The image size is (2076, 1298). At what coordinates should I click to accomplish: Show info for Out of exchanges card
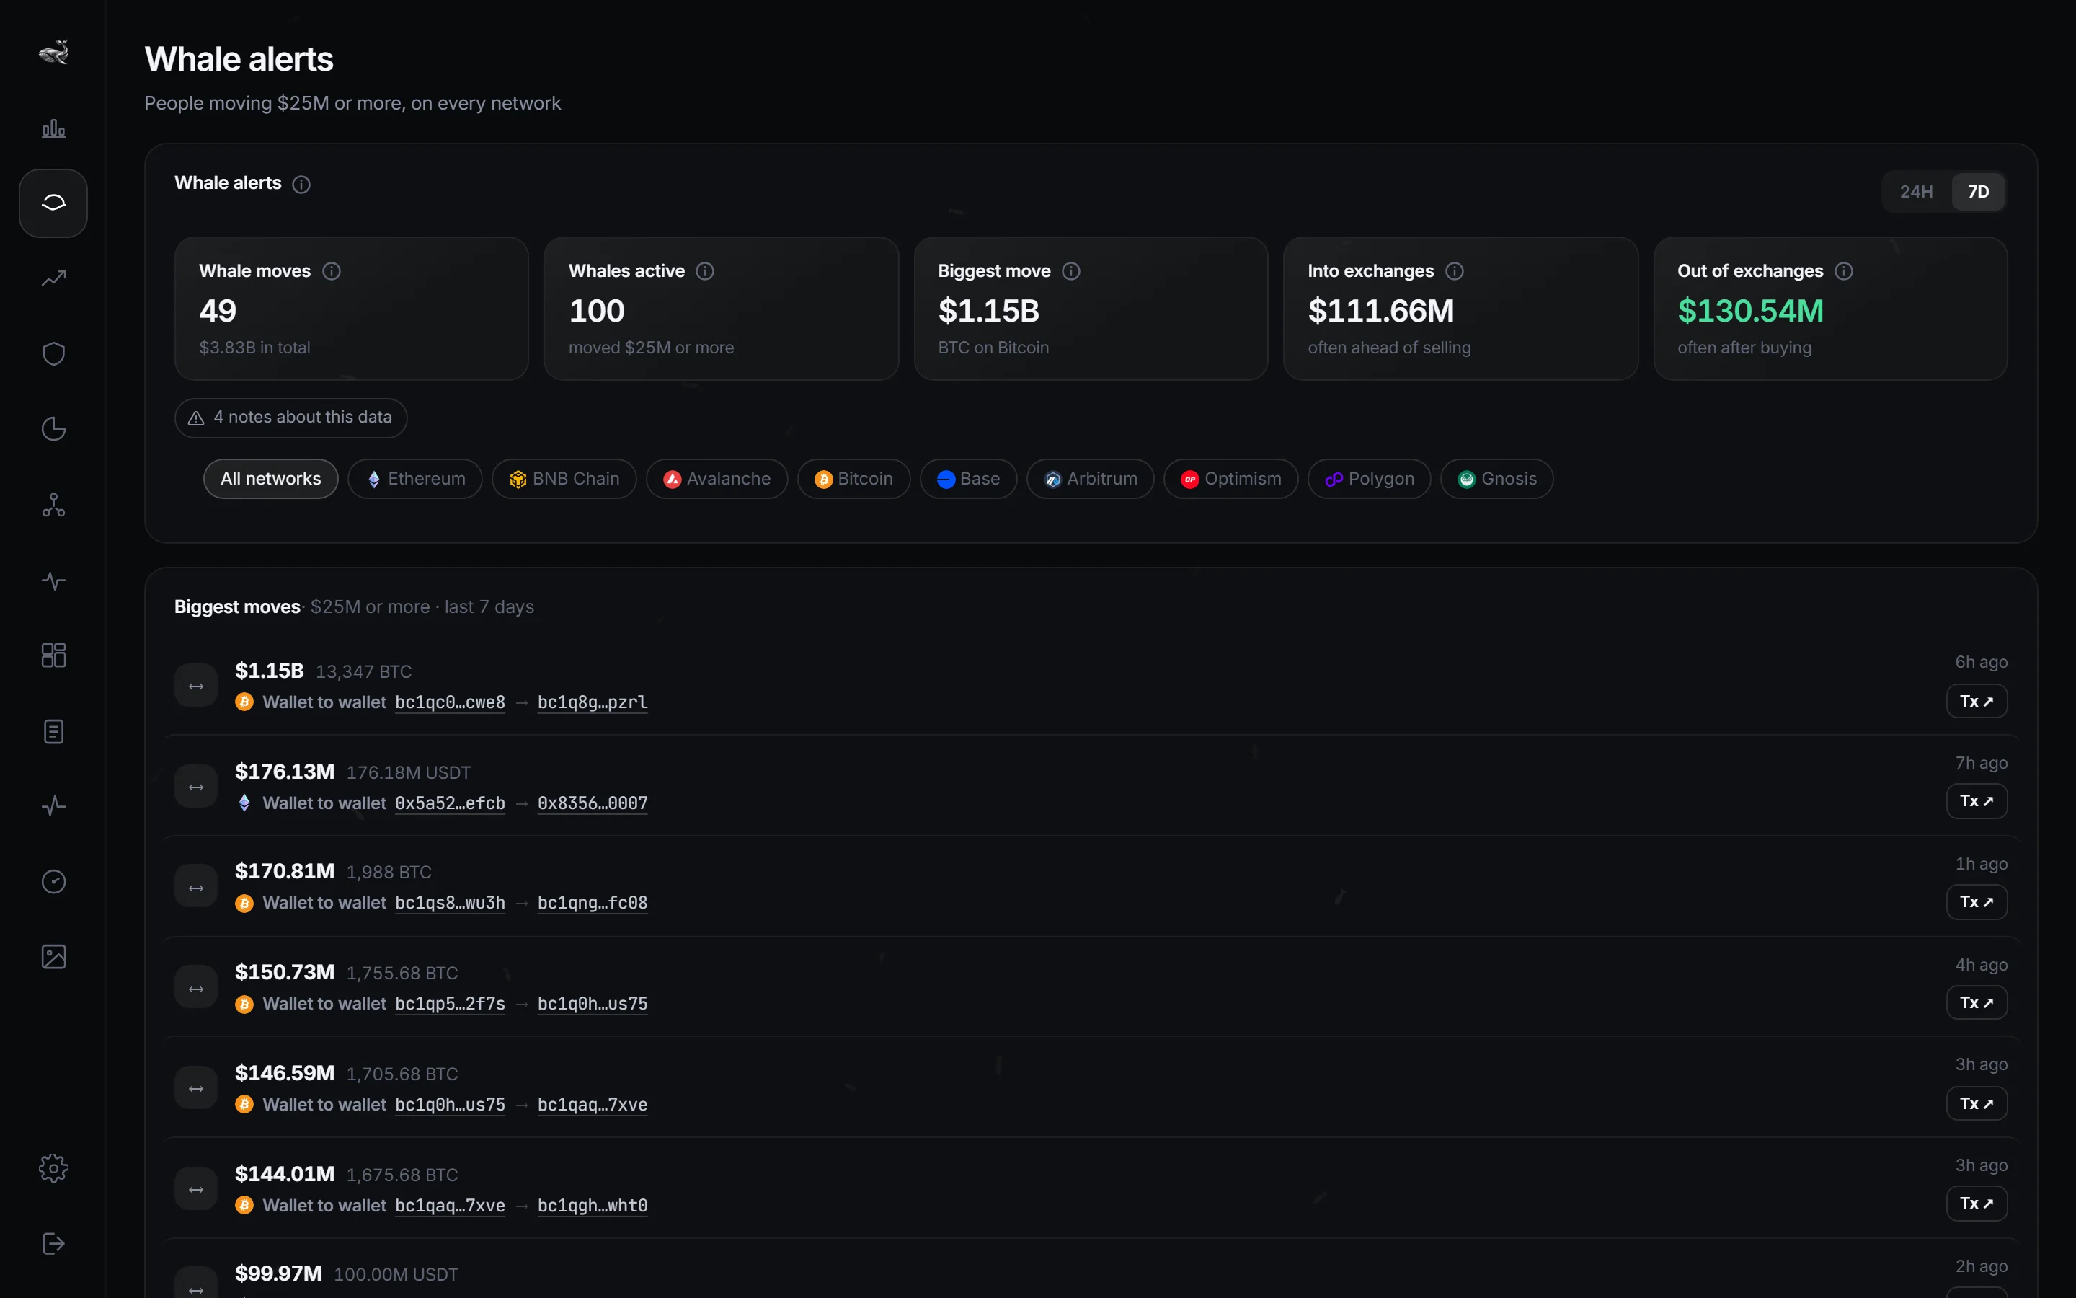[1843, 271]
